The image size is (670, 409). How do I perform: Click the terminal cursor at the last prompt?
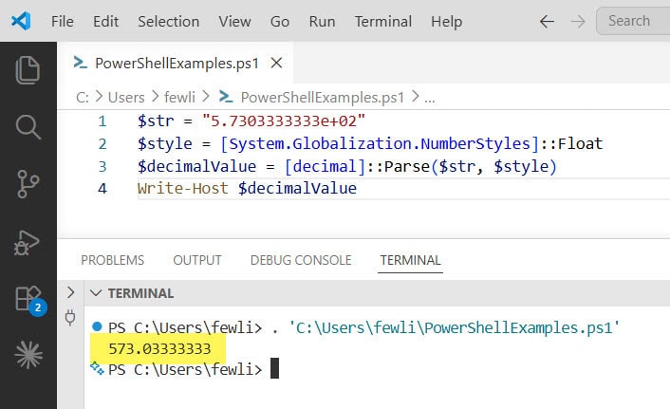(x=275, y=368)
